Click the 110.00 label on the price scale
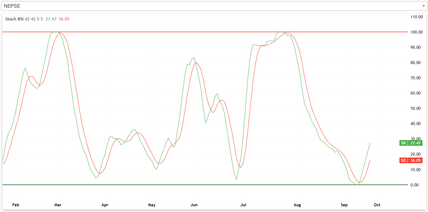Viewport: 428px width, 212px height. tap(417, 17)
